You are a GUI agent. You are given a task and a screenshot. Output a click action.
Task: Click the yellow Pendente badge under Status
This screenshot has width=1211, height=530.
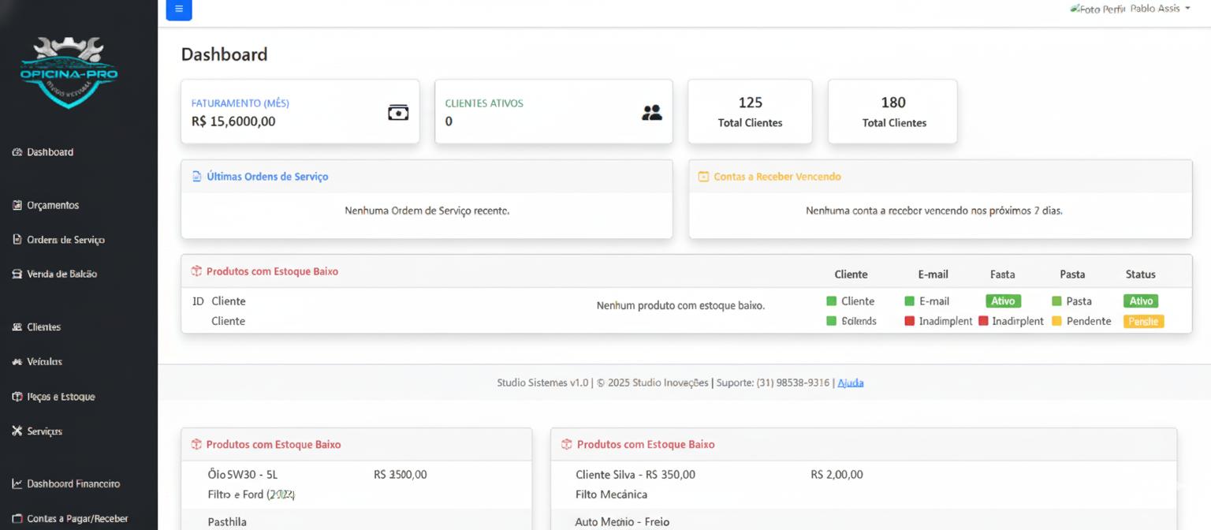pyautogui.click(x=1143, y=321)
